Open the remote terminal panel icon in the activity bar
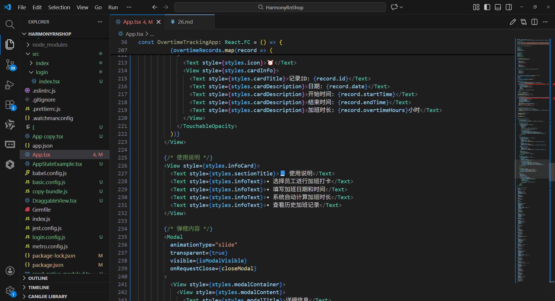This screenshot has height=301, width=555. point(10,144)
